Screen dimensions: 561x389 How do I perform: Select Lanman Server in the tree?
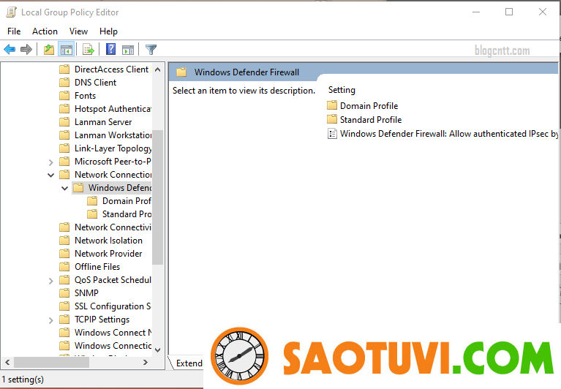tap(103, 122)
